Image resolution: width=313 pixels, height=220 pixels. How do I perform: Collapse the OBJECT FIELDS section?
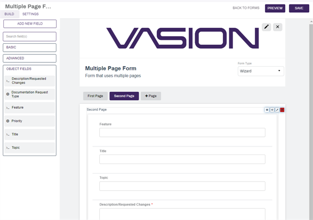click(19, 69)
